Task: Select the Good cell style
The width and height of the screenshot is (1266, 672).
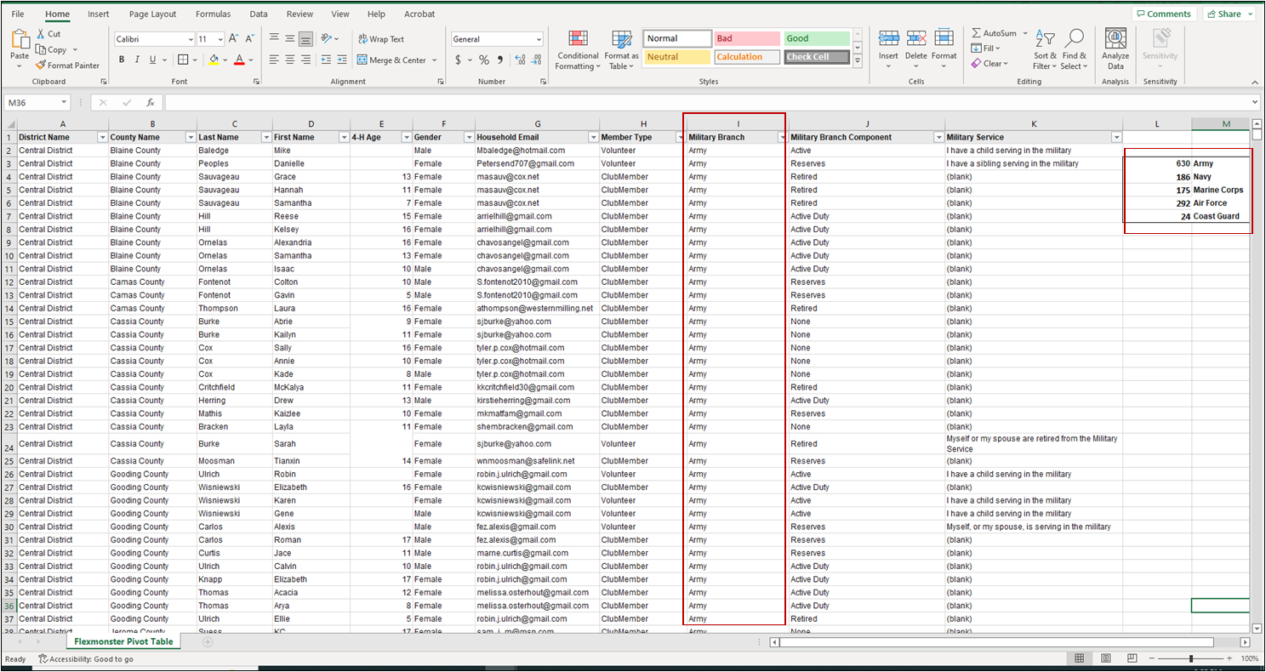Action: pos(817,38)
